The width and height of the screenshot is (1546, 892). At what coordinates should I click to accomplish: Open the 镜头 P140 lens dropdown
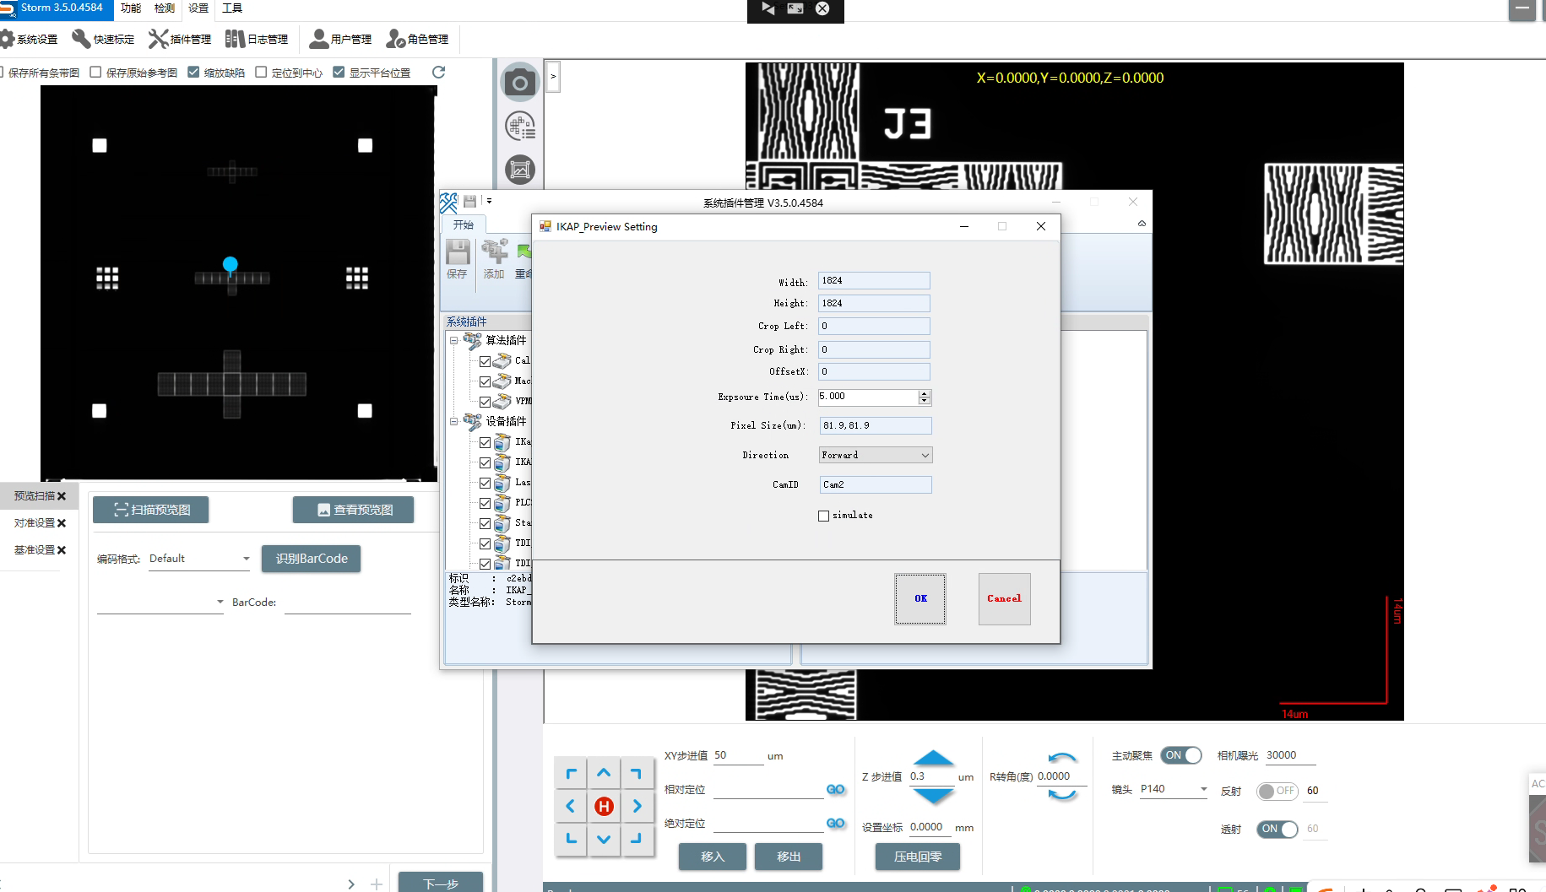1173,789
